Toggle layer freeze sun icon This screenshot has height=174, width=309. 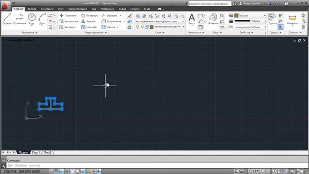[142, 27]
